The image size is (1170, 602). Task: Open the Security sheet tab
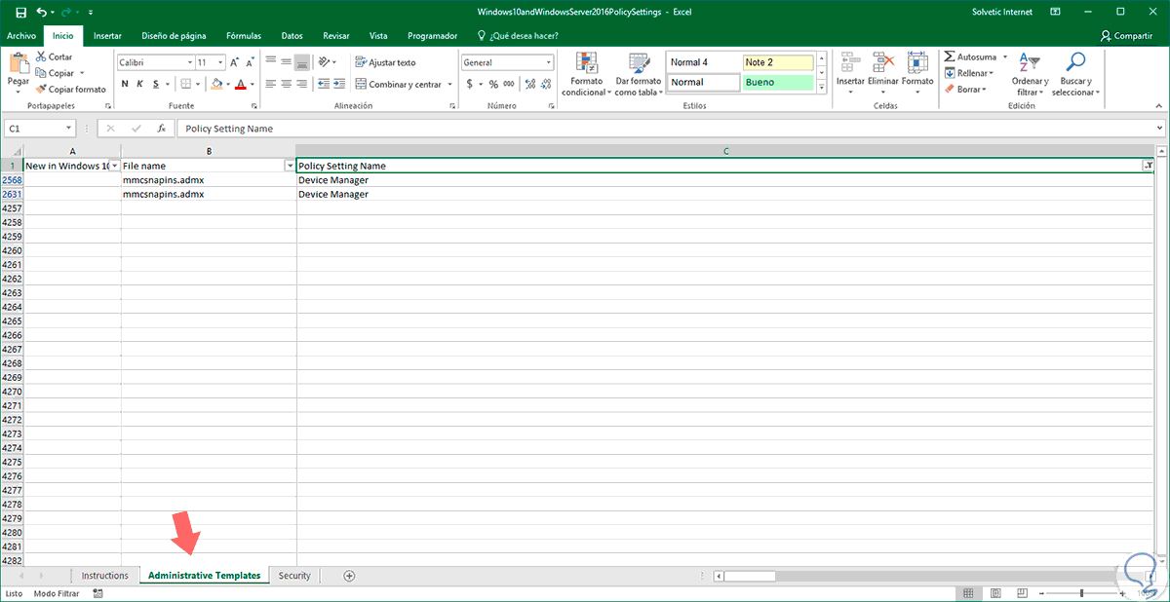[x=294, y=576]
